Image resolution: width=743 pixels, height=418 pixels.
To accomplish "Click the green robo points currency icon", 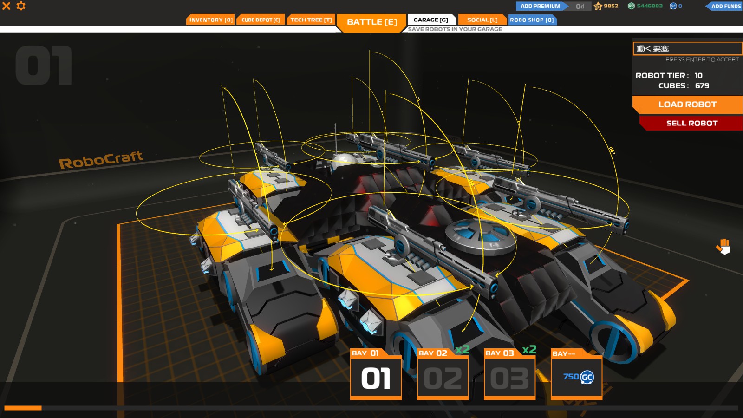I will 631,6.
